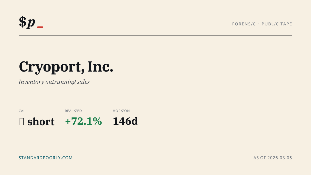Click the REALIZED label
This screenshot has height=175, width=311.
click(73, 111)
